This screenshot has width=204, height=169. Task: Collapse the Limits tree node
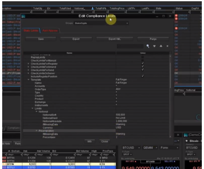coord(32,108)
